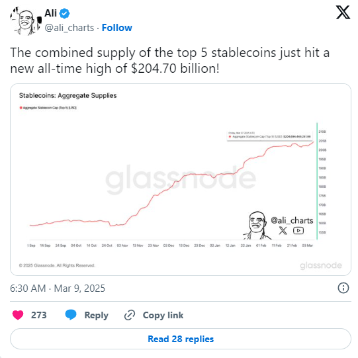Screen dimensions: 358x358
Task: Open the @ali_charts handle link
Action: pos(69,28)
